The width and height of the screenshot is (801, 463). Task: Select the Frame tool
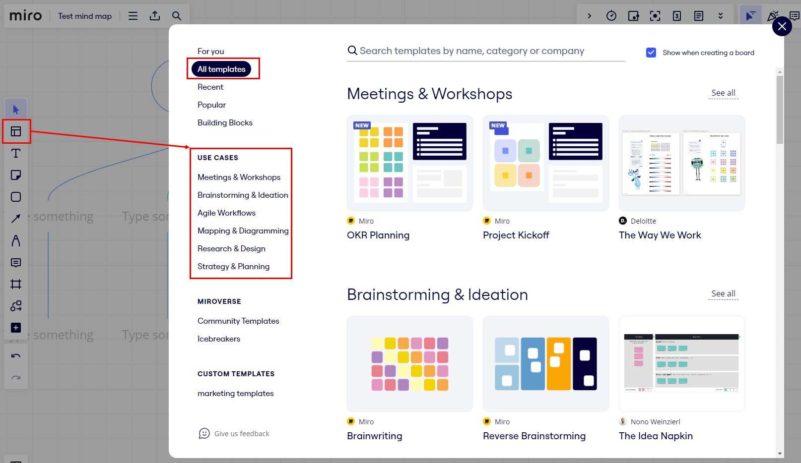16,284
